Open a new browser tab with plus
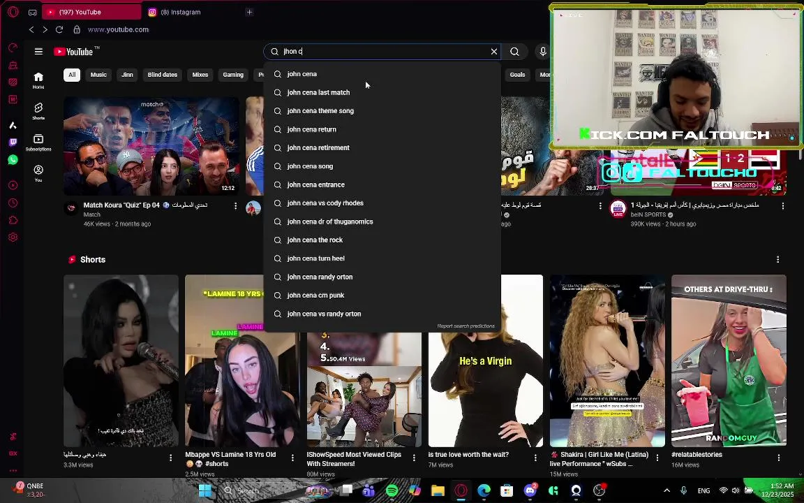804x503 pixels. pyautogui.click(x=249, y=12)
